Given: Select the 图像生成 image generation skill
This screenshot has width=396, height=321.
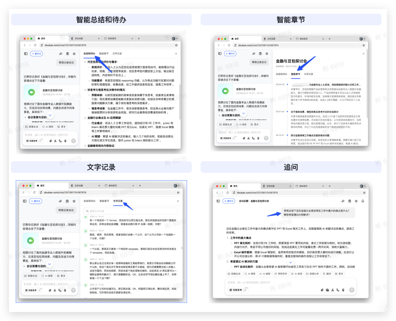Looking at the screenshot, I should [x=235, y=274].
